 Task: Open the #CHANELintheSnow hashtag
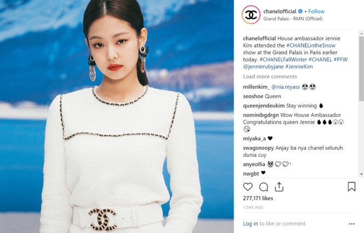click(x=311, y=45)
